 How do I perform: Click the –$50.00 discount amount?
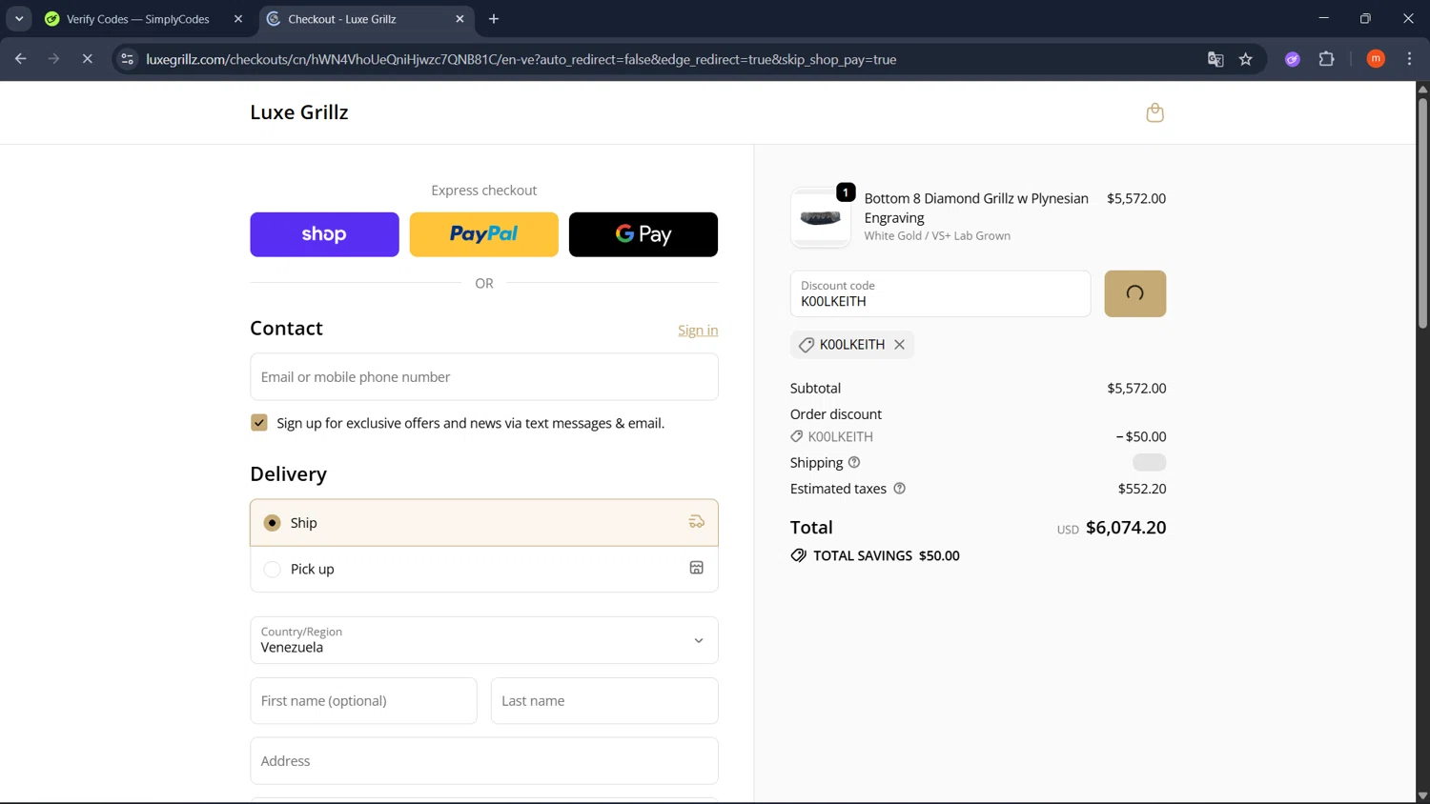click(x=1141, y=436)
